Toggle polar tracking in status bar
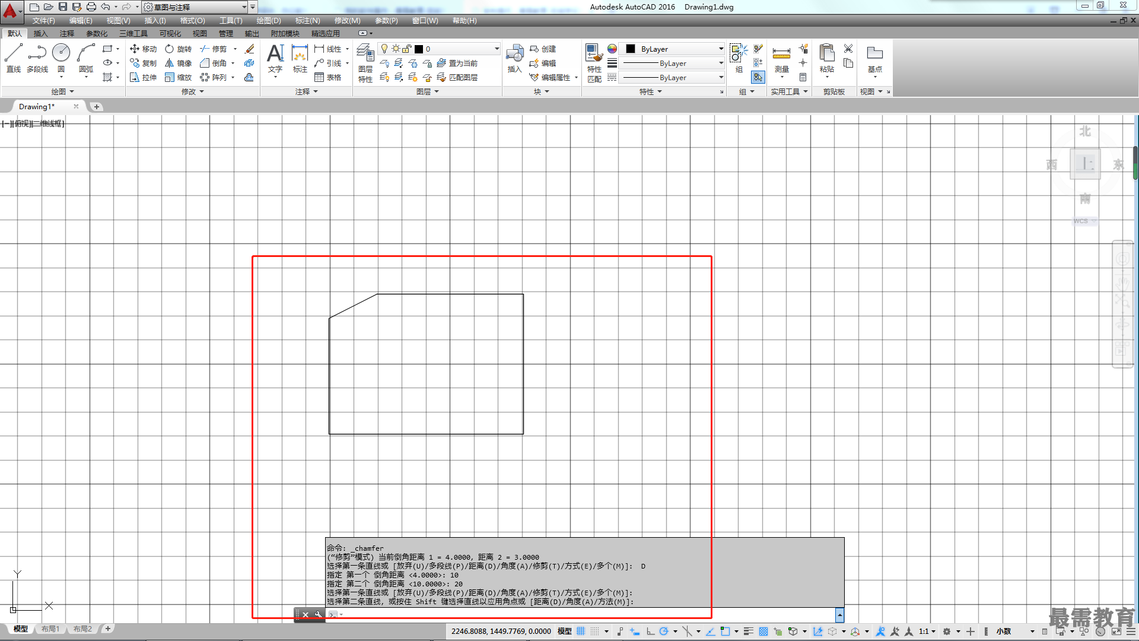1139x641 pixels. click(664, 632)
